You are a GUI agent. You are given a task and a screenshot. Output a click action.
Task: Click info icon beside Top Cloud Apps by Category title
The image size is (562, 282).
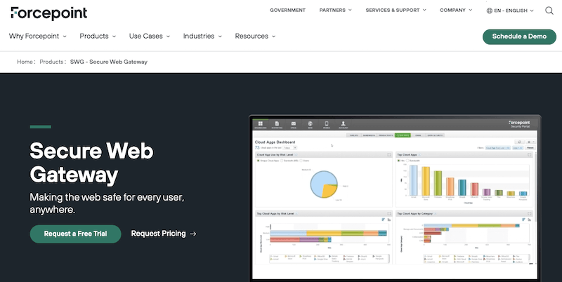[x=435, y=214]
